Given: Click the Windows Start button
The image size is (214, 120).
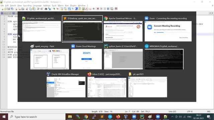Looking at the screenshot, I should point(4,117).
